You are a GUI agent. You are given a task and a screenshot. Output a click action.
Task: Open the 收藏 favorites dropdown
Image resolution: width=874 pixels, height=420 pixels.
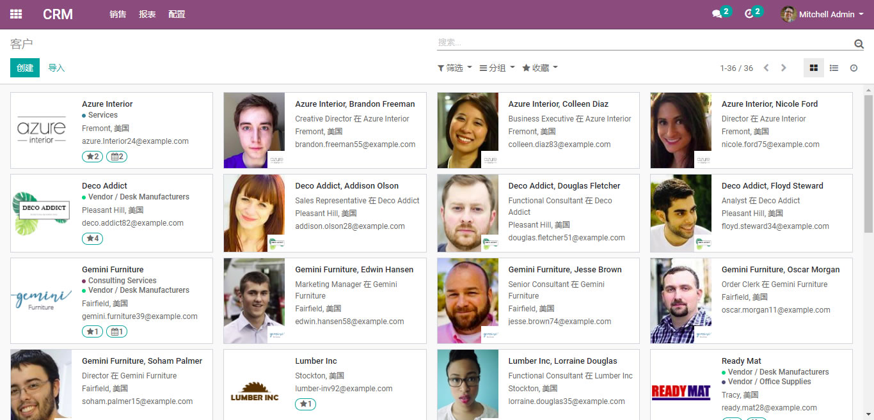coord(540,68)
